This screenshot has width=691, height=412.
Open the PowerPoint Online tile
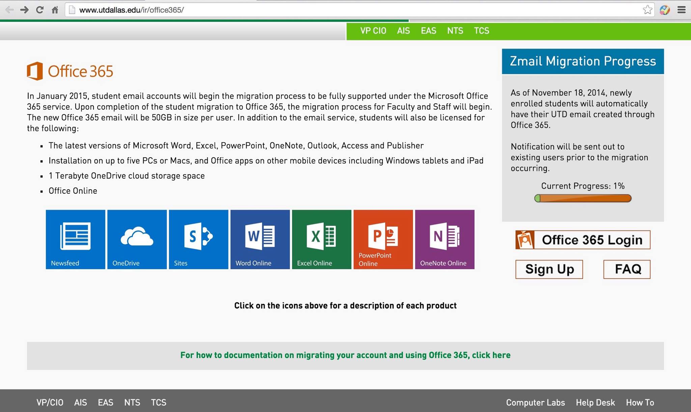(383, 240)
